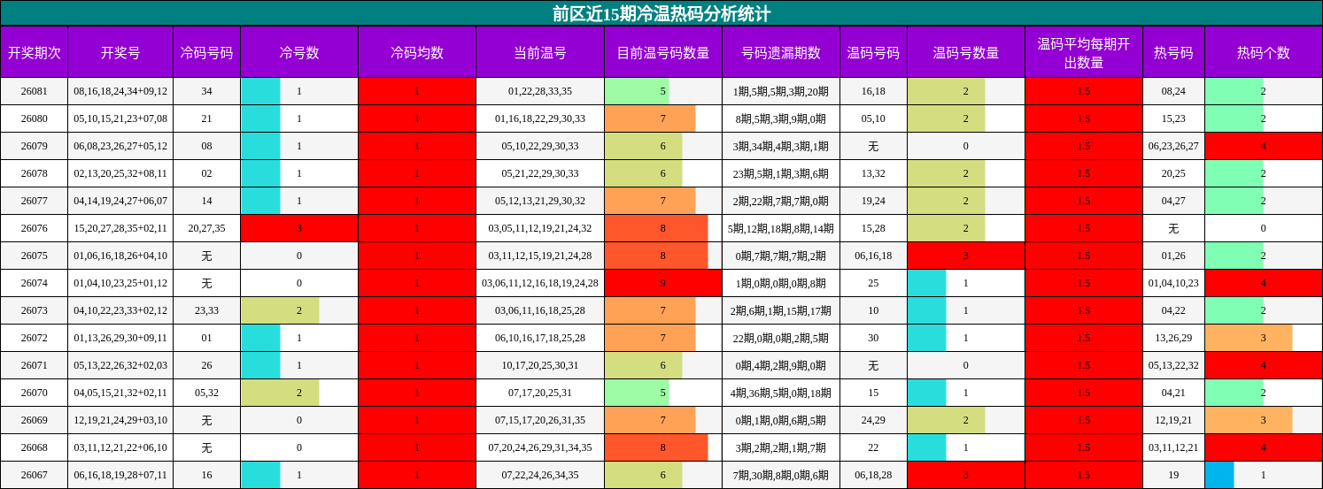
Task: Click period number 26079
Action: (x=34, y=146)
